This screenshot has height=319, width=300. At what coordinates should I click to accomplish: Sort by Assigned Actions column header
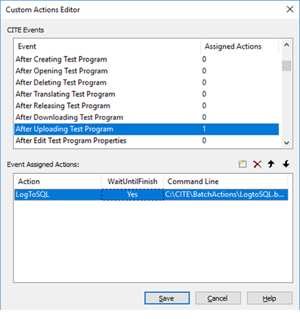[x=239, y=47]
